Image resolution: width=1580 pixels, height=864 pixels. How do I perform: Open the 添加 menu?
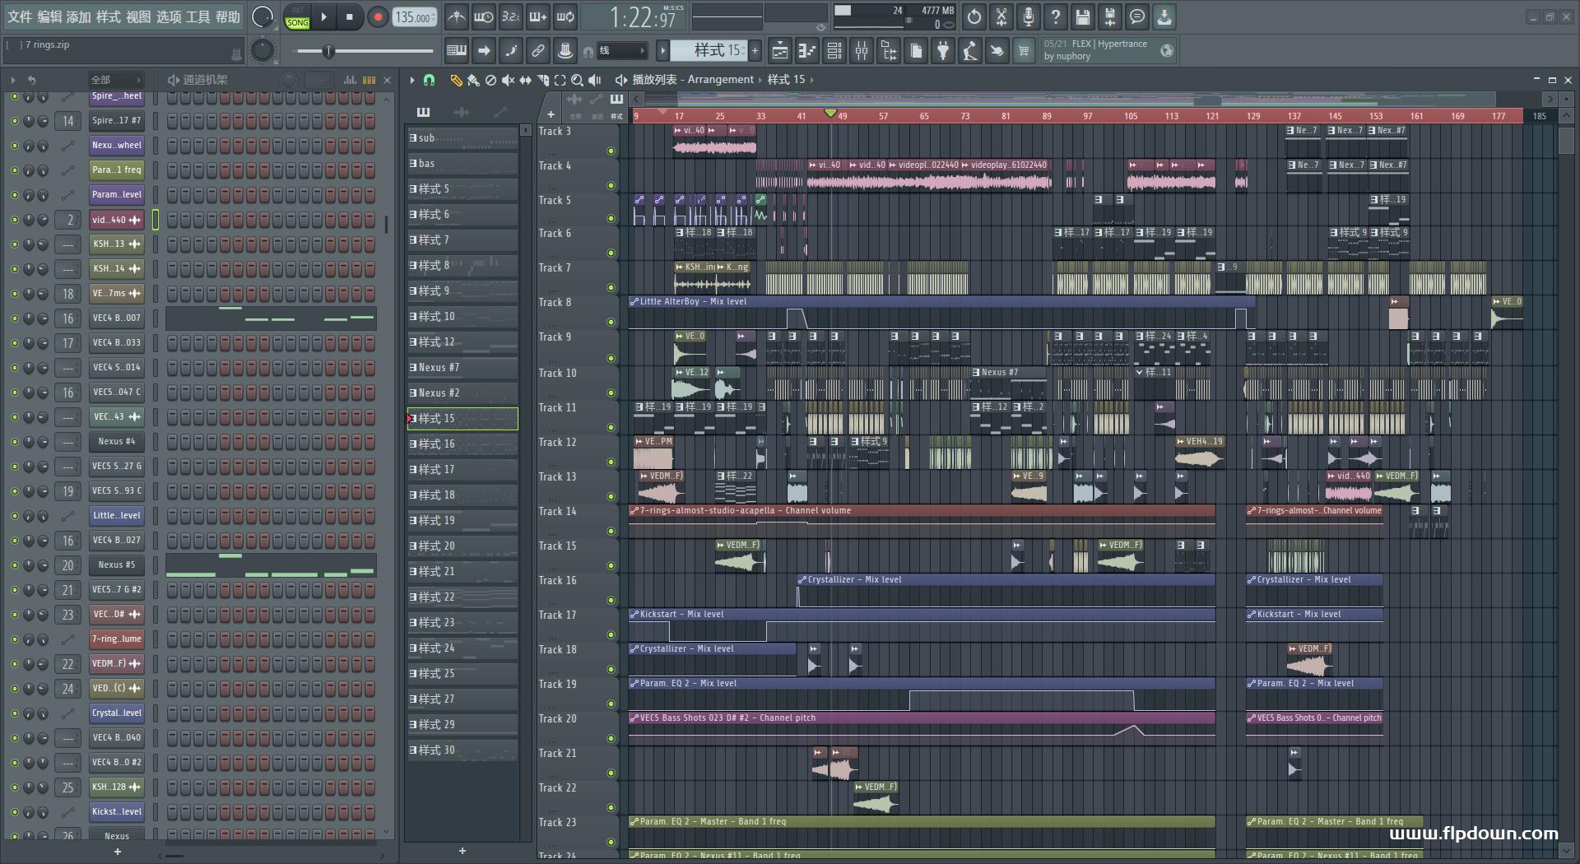point(79,16)
